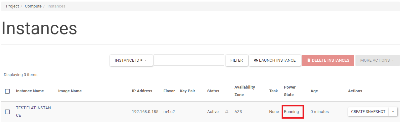Open the arrow beside Create Snapshot
This screenshot has width=403, height=123.
click(393, 112)
